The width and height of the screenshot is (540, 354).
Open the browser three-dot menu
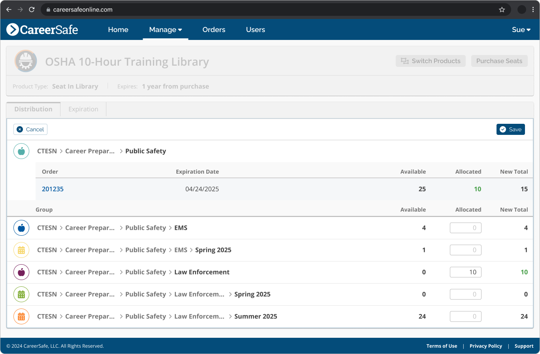[x=533, y=9]
